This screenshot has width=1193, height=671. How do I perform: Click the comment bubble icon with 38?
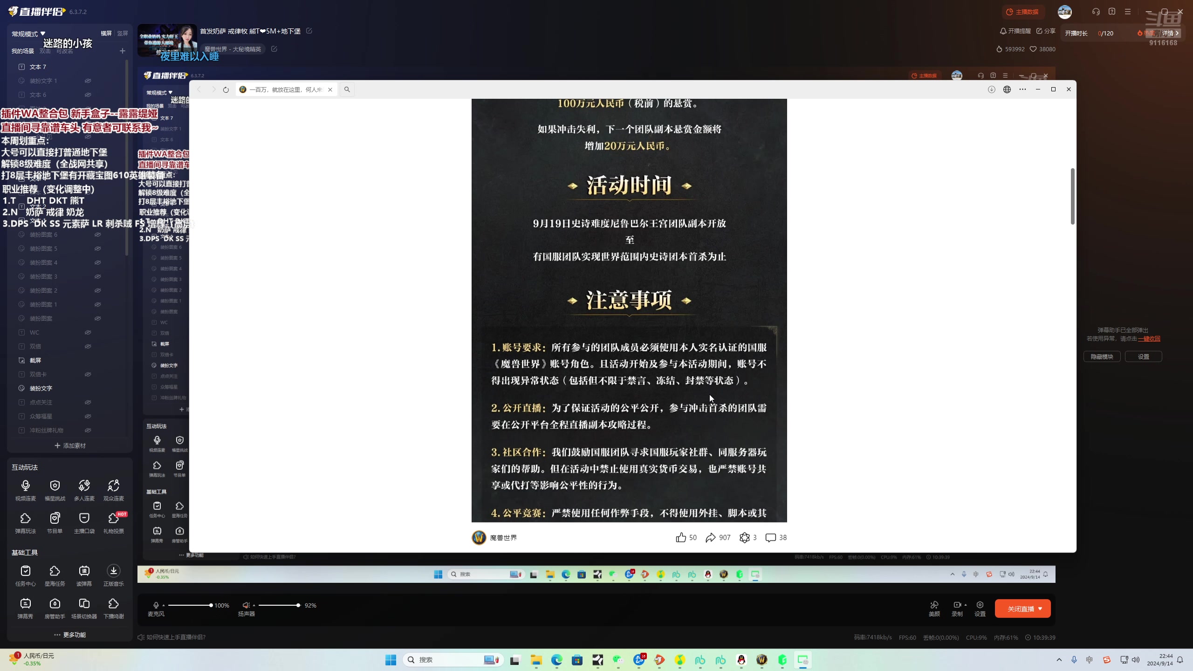pos(771,538)
